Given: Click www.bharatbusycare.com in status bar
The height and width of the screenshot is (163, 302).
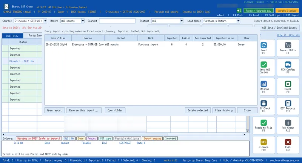Looking at the screenshot, I should coord(285,160).
